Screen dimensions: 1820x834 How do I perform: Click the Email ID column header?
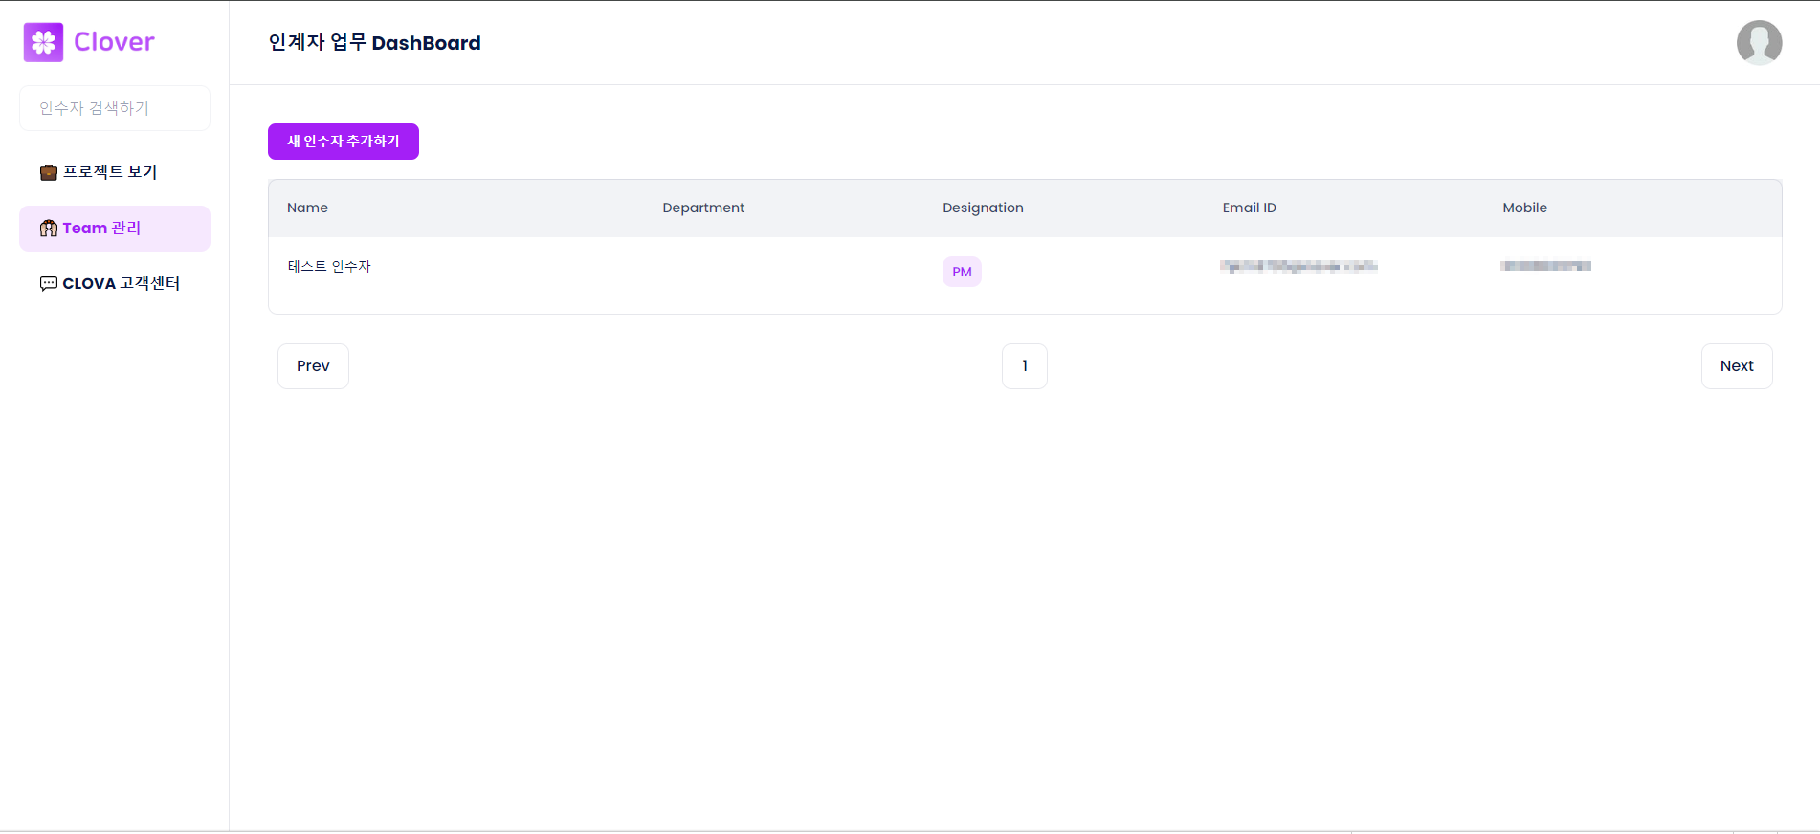click(x=1249, y=208)
